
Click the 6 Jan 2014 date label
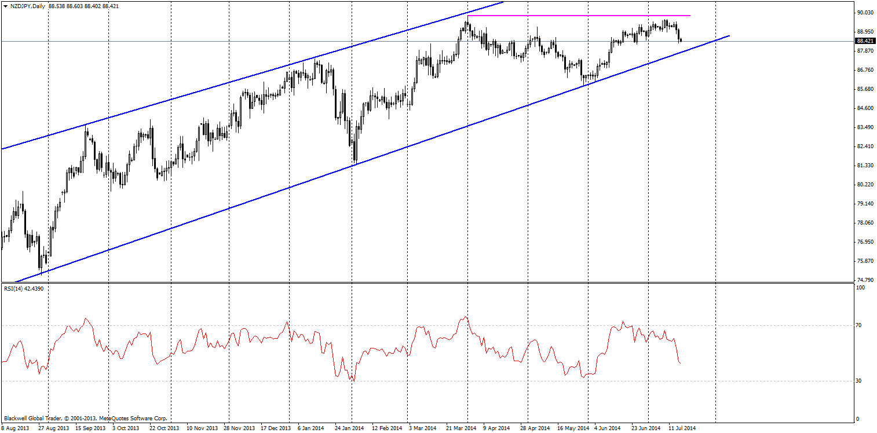(310, 428)
